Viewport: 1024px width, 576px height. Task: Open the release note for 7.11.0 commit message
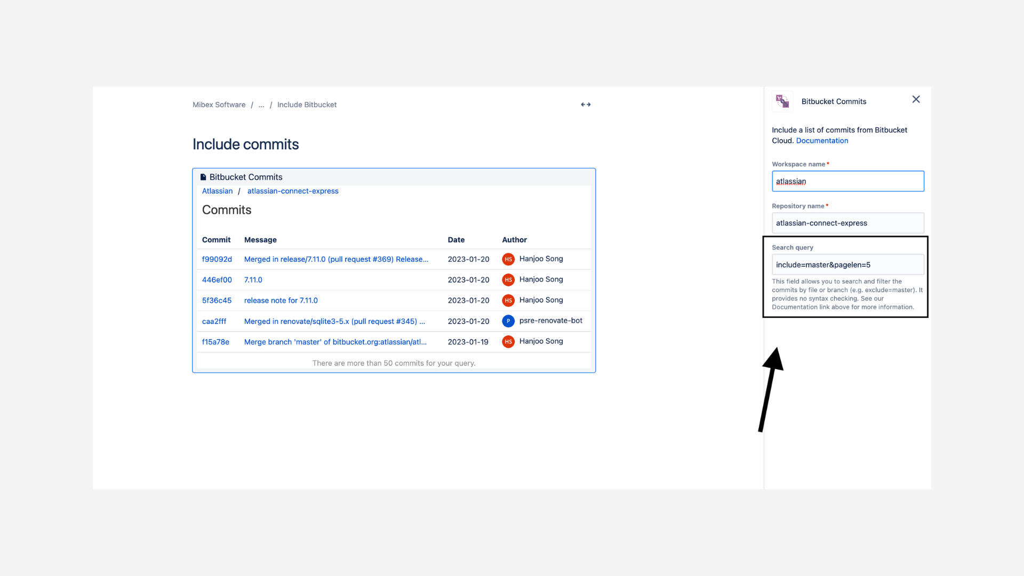coord(281,300)
